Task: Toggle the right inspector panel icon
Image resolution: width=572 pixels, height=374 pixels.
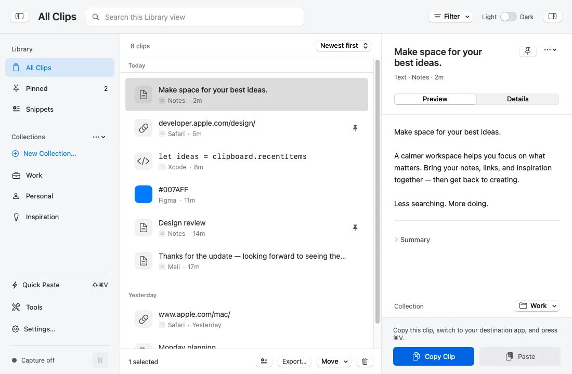Action: tap(552, 17)
